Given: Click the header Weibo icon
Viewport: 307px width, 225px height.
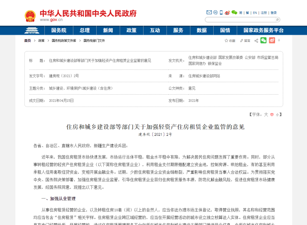Looking at the screenshot, I should click(226, 12).
